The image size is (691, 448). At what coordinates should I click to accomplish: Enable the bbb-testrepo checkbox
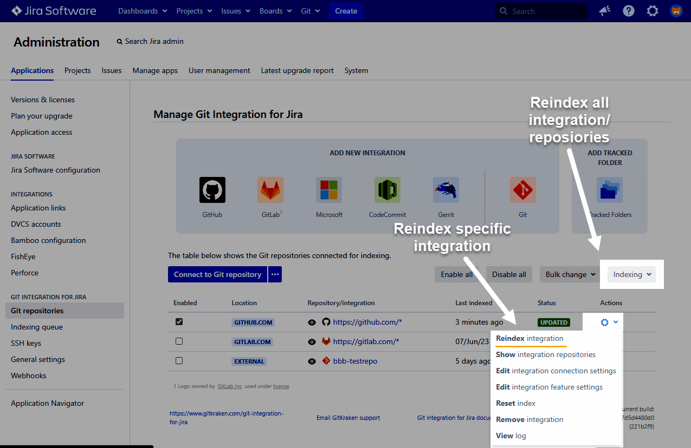tap(179, 361)
